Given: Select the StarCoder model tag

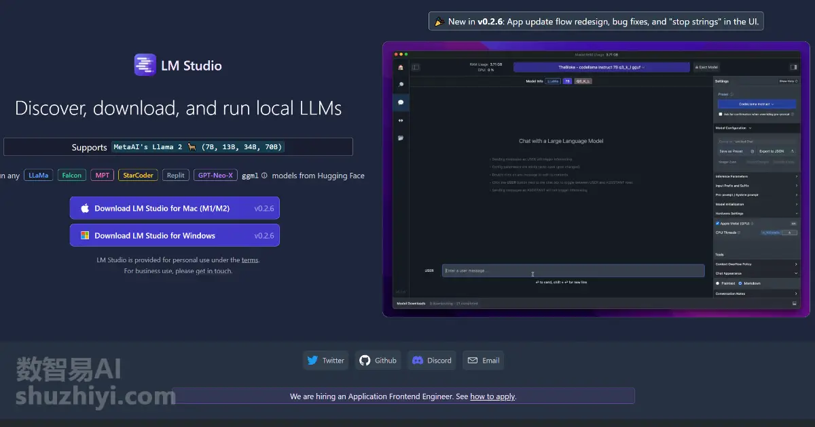Looking at the screenshot, I should [139, 175].
